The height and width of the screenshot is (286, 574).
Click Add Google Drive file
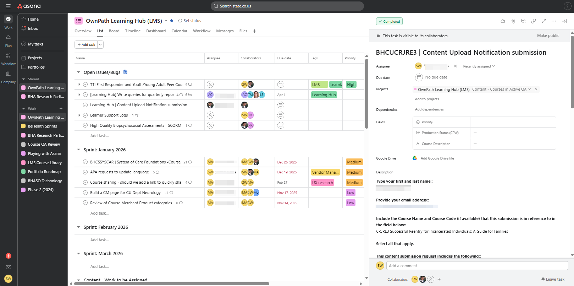437,158
